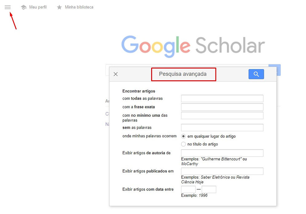Screen dimensions: 306x214
Task: Click the 'de autoria de' author field
Action: [x=222, y=153]
